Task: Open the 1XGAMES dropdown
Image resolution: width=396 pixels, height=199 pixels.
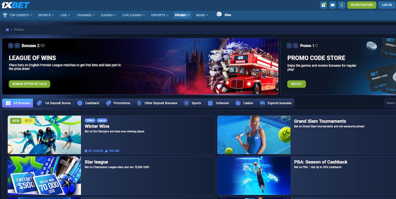Action: [86, 15]
